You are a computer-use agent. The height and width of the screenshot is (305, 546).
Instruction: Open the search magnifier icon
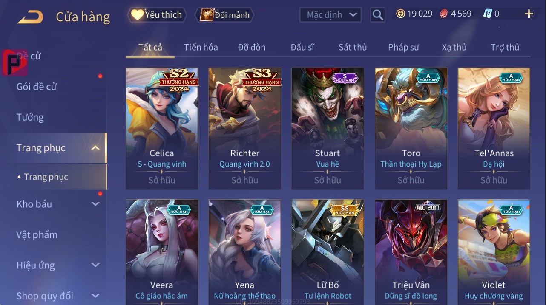pos(378,15)
